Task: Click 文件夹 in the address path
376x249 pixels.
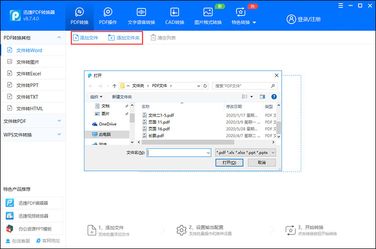Action: [138, 86]
